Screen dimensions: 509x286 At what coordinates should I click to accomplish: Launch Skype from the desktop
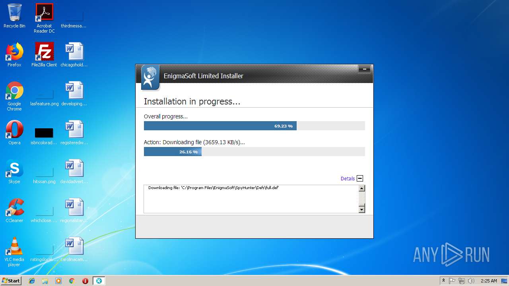[x=14, y=172]
